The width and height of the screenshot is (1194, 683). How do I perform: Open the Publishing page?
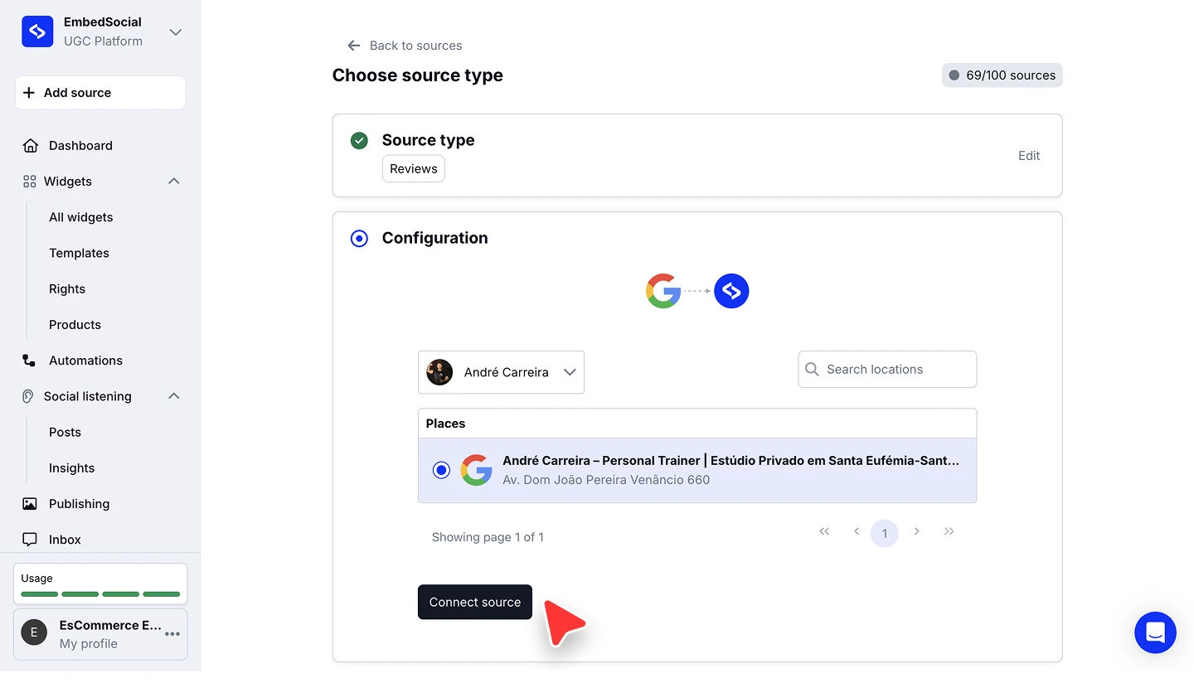[79, 504]
